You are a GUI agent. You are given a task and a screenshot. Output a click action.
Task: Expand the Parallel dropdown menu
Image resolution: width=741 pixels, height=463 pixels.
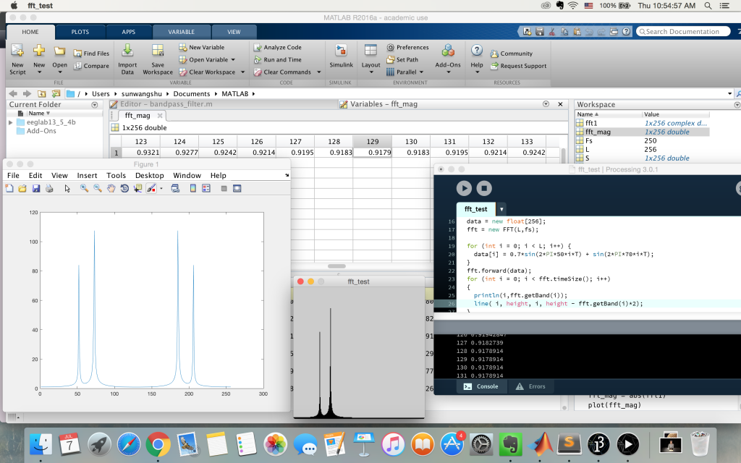tap(422, 72)
